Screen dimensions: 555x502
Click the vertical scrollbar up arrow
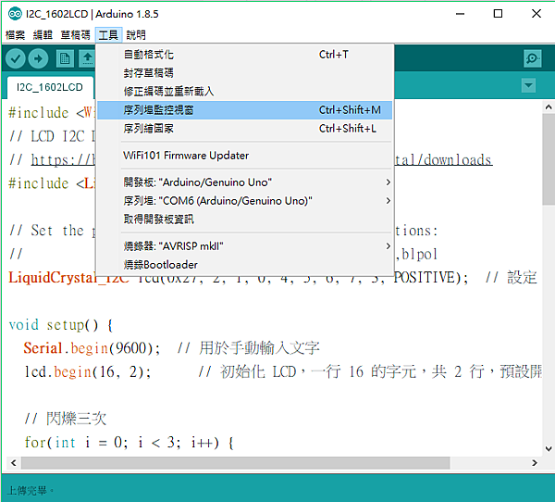pyautogui.click(x=549, y=107)
